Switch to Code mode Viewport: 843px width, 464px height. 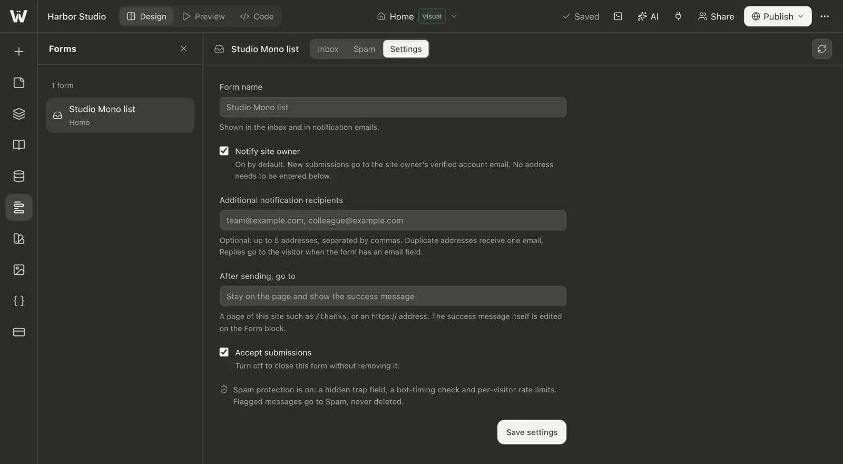coord(257,16)
